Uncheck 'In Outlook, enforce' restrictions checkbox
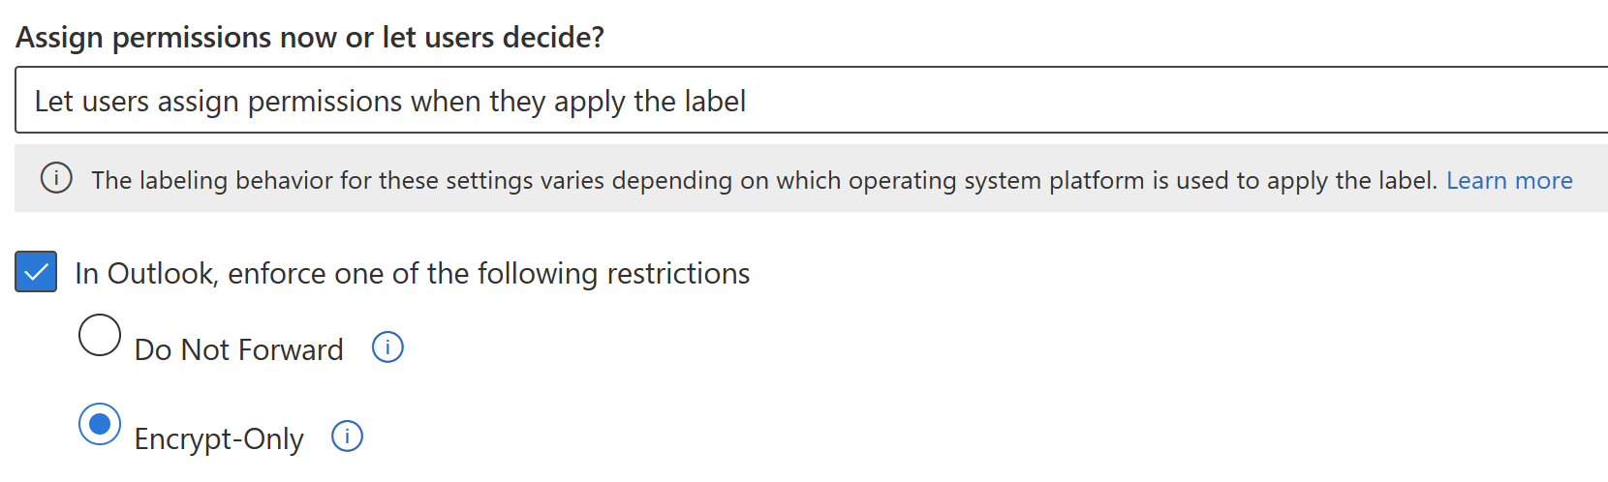The width and height of the screenshot is (1608, 482). coord(36,272)
